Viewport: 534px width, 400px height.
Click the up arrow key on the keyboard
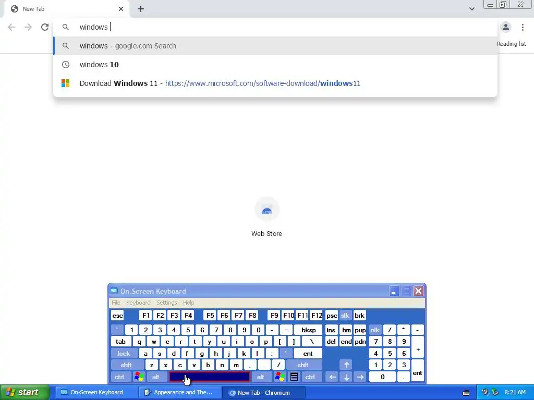[x=346, y=365]
